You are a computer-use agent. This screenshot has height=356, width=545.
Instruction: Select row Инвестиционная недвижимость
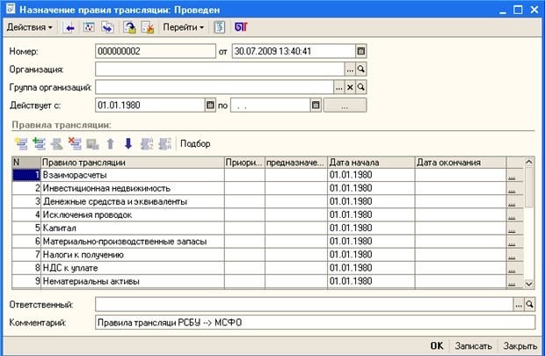(x=267, y=188)
